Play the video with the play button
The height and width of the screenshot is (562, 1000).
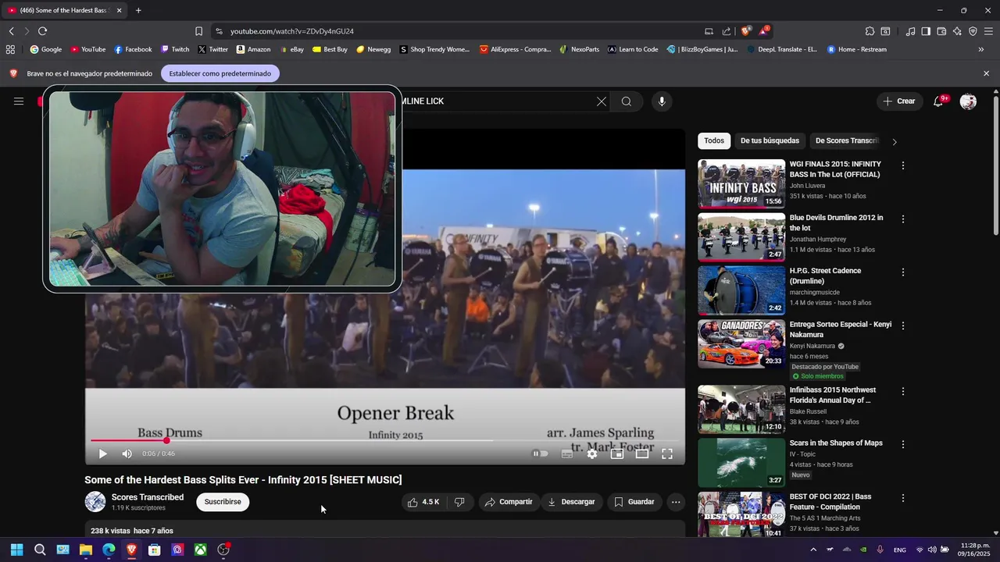point(102,454)
